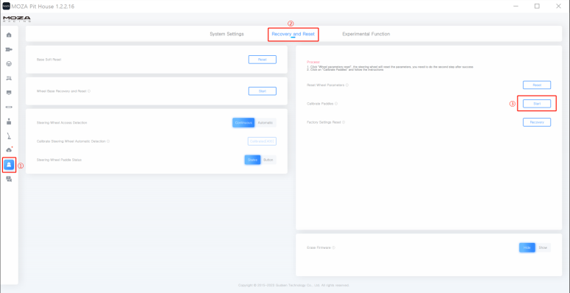Screen dimensions: 570x293
Task: Click Recovery for Factory Settings Reset
Action: coord(537,122)
